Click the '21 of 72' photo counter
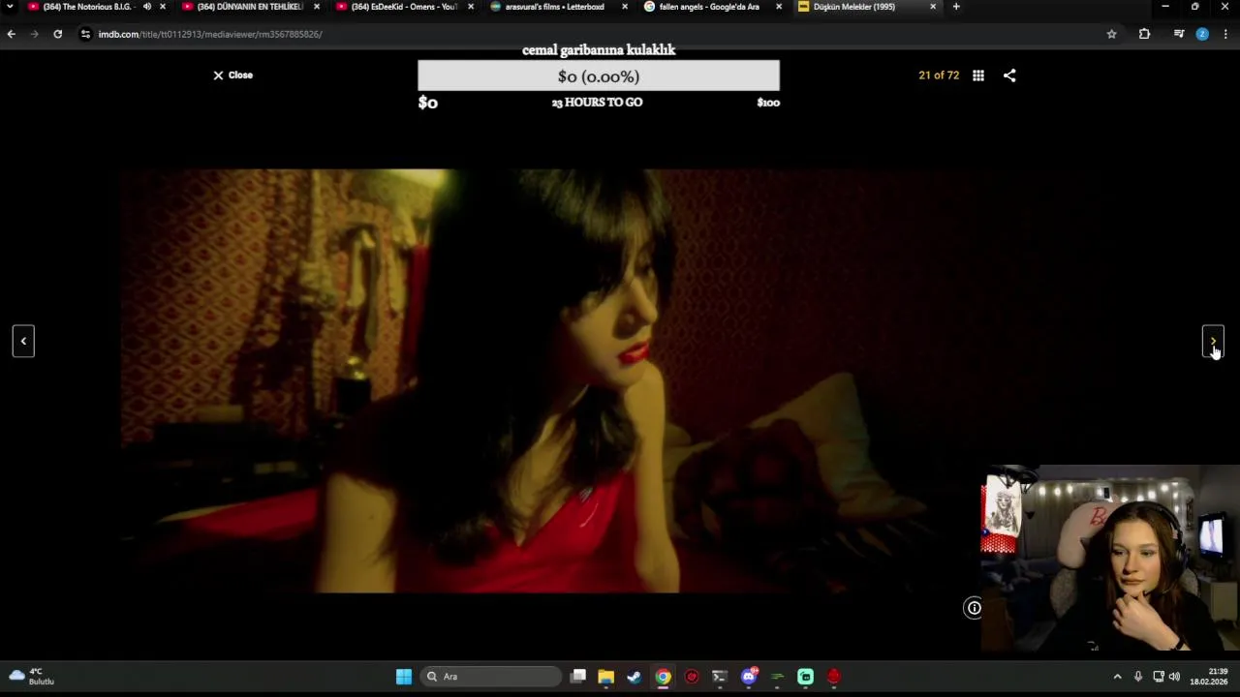The width and height of the screenshot is (1240, 697). (x=939, y=76)
